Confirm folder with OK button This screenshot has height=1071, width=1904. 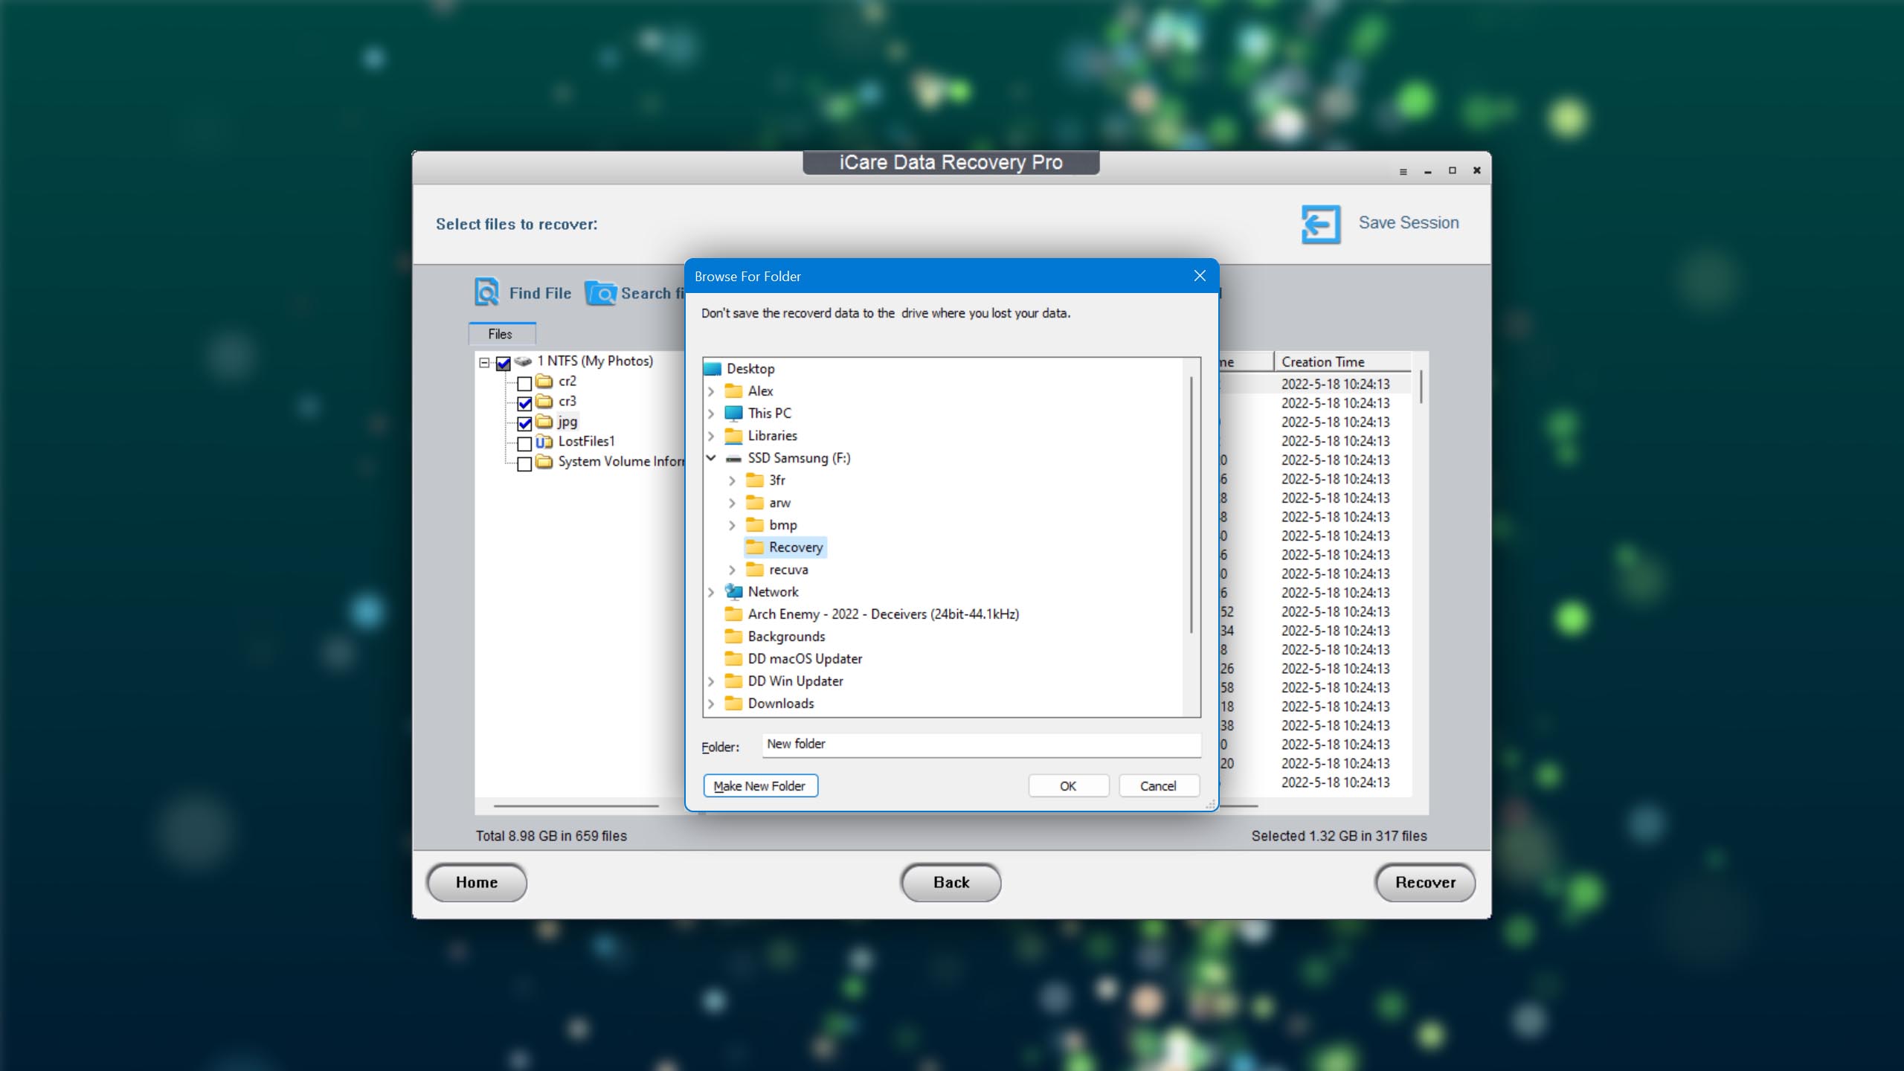1068,785
